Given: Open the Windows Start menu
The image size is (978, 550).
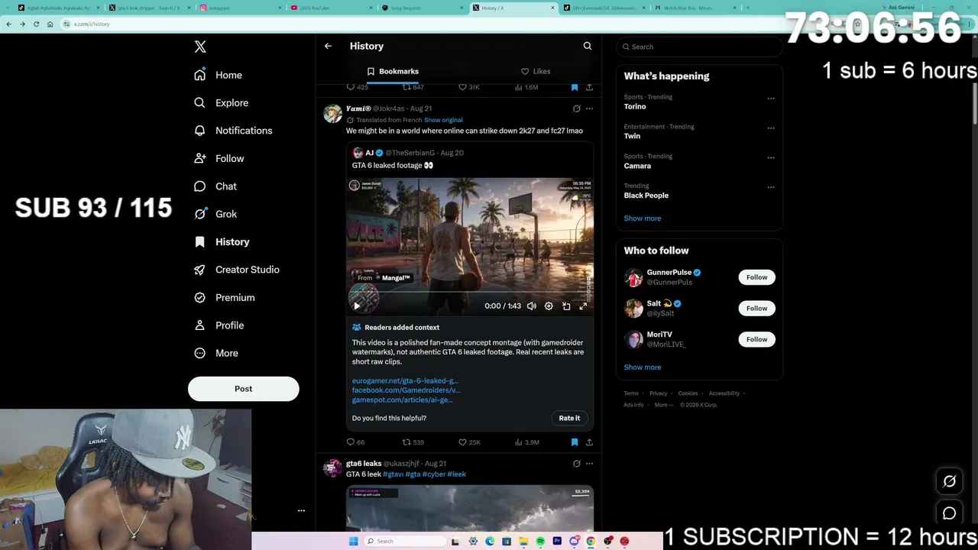Looking at the screenshot, I should (x=353, y=542).
